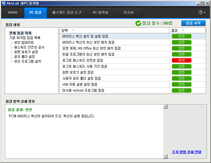Switch to the PC 최적화 tab
This screenshot has height=163, width=211.
[x=100, y=13]
